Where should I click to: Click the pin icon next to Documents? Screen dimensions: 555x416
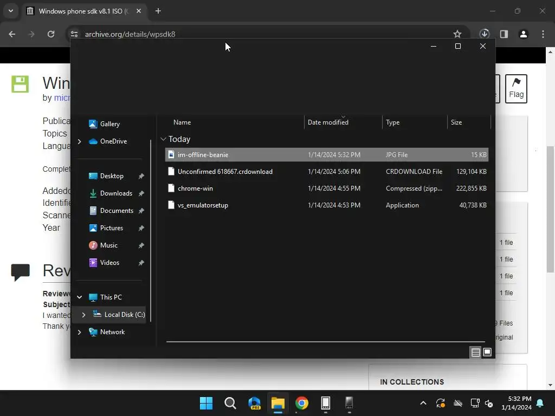coord(141,211)
